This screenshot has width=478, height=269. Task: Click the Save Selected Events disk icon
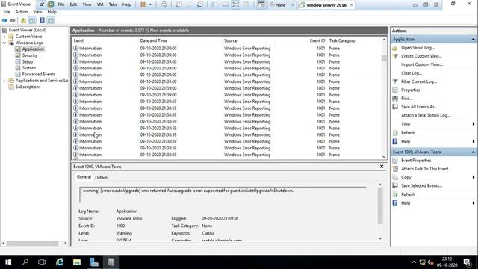[395, 185]
